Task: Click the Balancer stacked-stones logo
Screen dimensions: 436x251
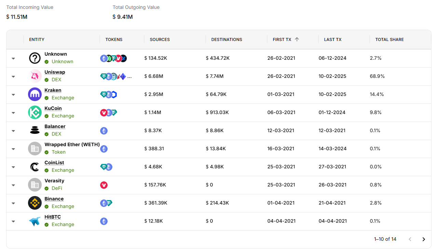Action: coord(35,130)
